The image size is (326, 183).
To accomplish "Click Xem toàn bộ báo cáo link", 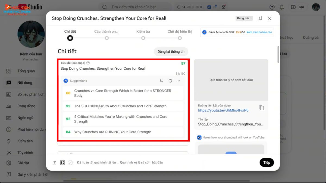I will (259, 32).
